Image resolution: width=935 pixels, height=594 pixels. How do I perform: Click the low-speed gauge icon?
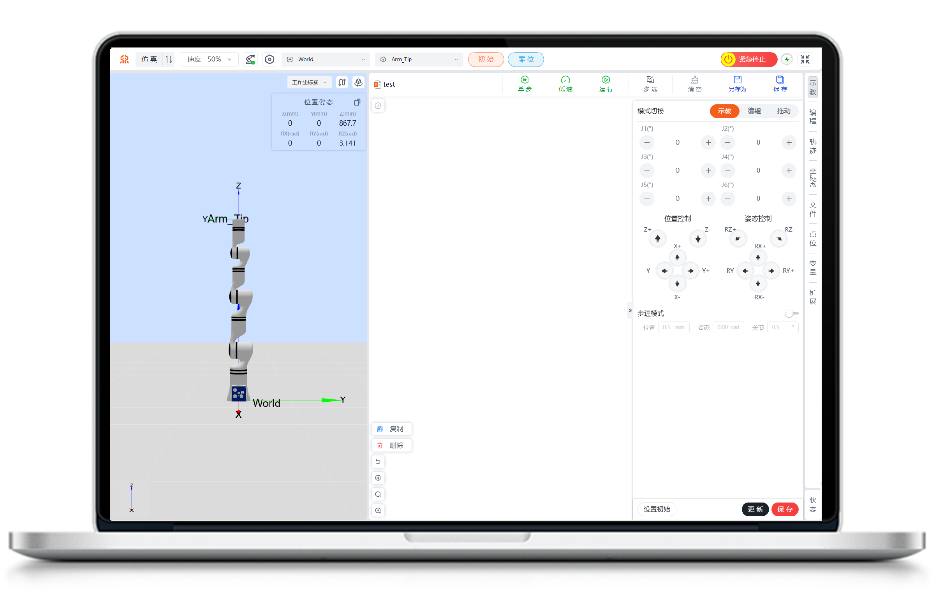tap(565, 80)
